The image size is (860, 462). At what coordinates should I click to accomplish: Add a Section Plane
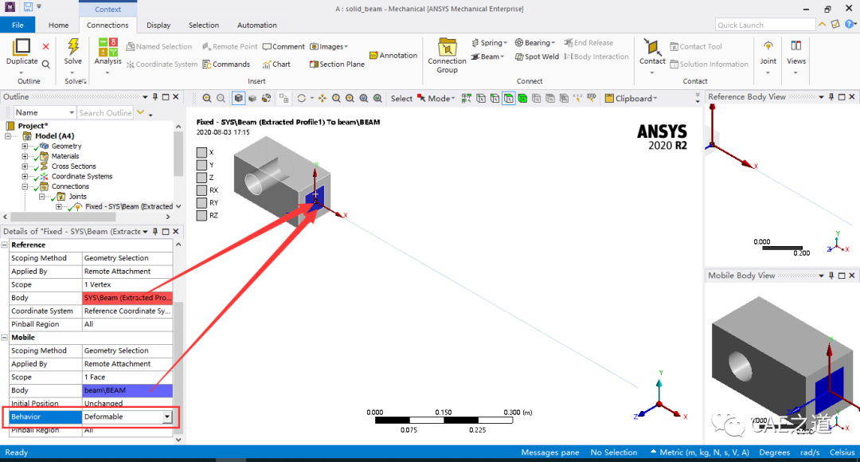(337, 65)
